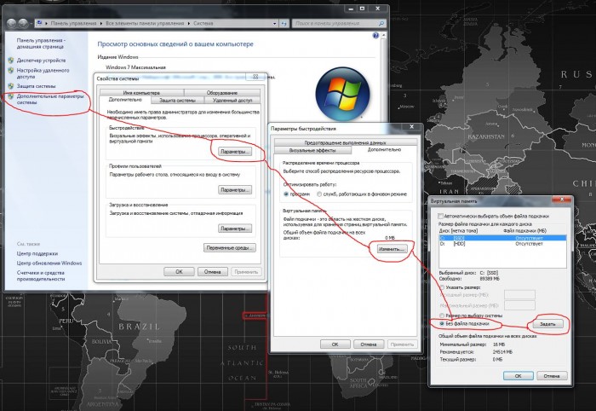Click Отмена in Виртуальная память dialog
596x411 pixels.
(x=552, y=375)
